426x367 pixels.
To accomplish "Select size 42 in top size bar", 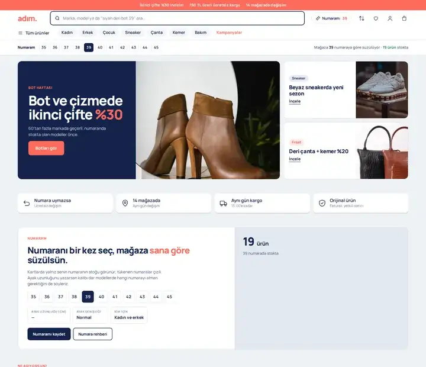I will pos(122,47).
